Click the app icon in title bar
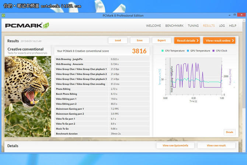This screenshot has width=247, height=165. (3, 16)
